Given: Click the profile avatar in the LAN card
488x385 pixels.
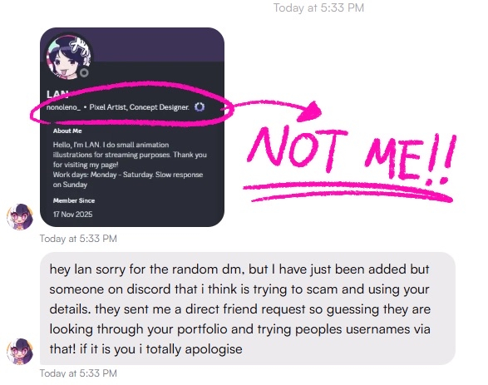Looking at the screenshot, I should coord(69,57).
